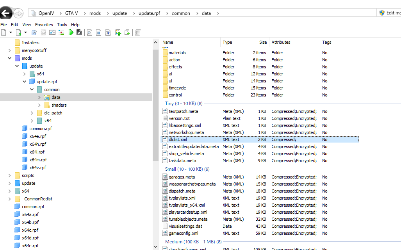Open the Tools menu
This screenshot has width=401, height=250.
(62, 25)
